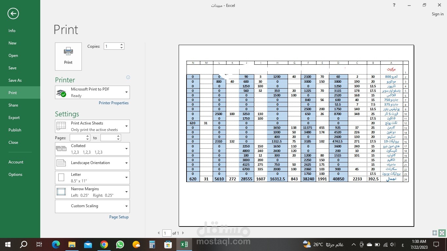Click the OneDrive cloud tray icon
447x251 pixels.
tap(369, 244)
